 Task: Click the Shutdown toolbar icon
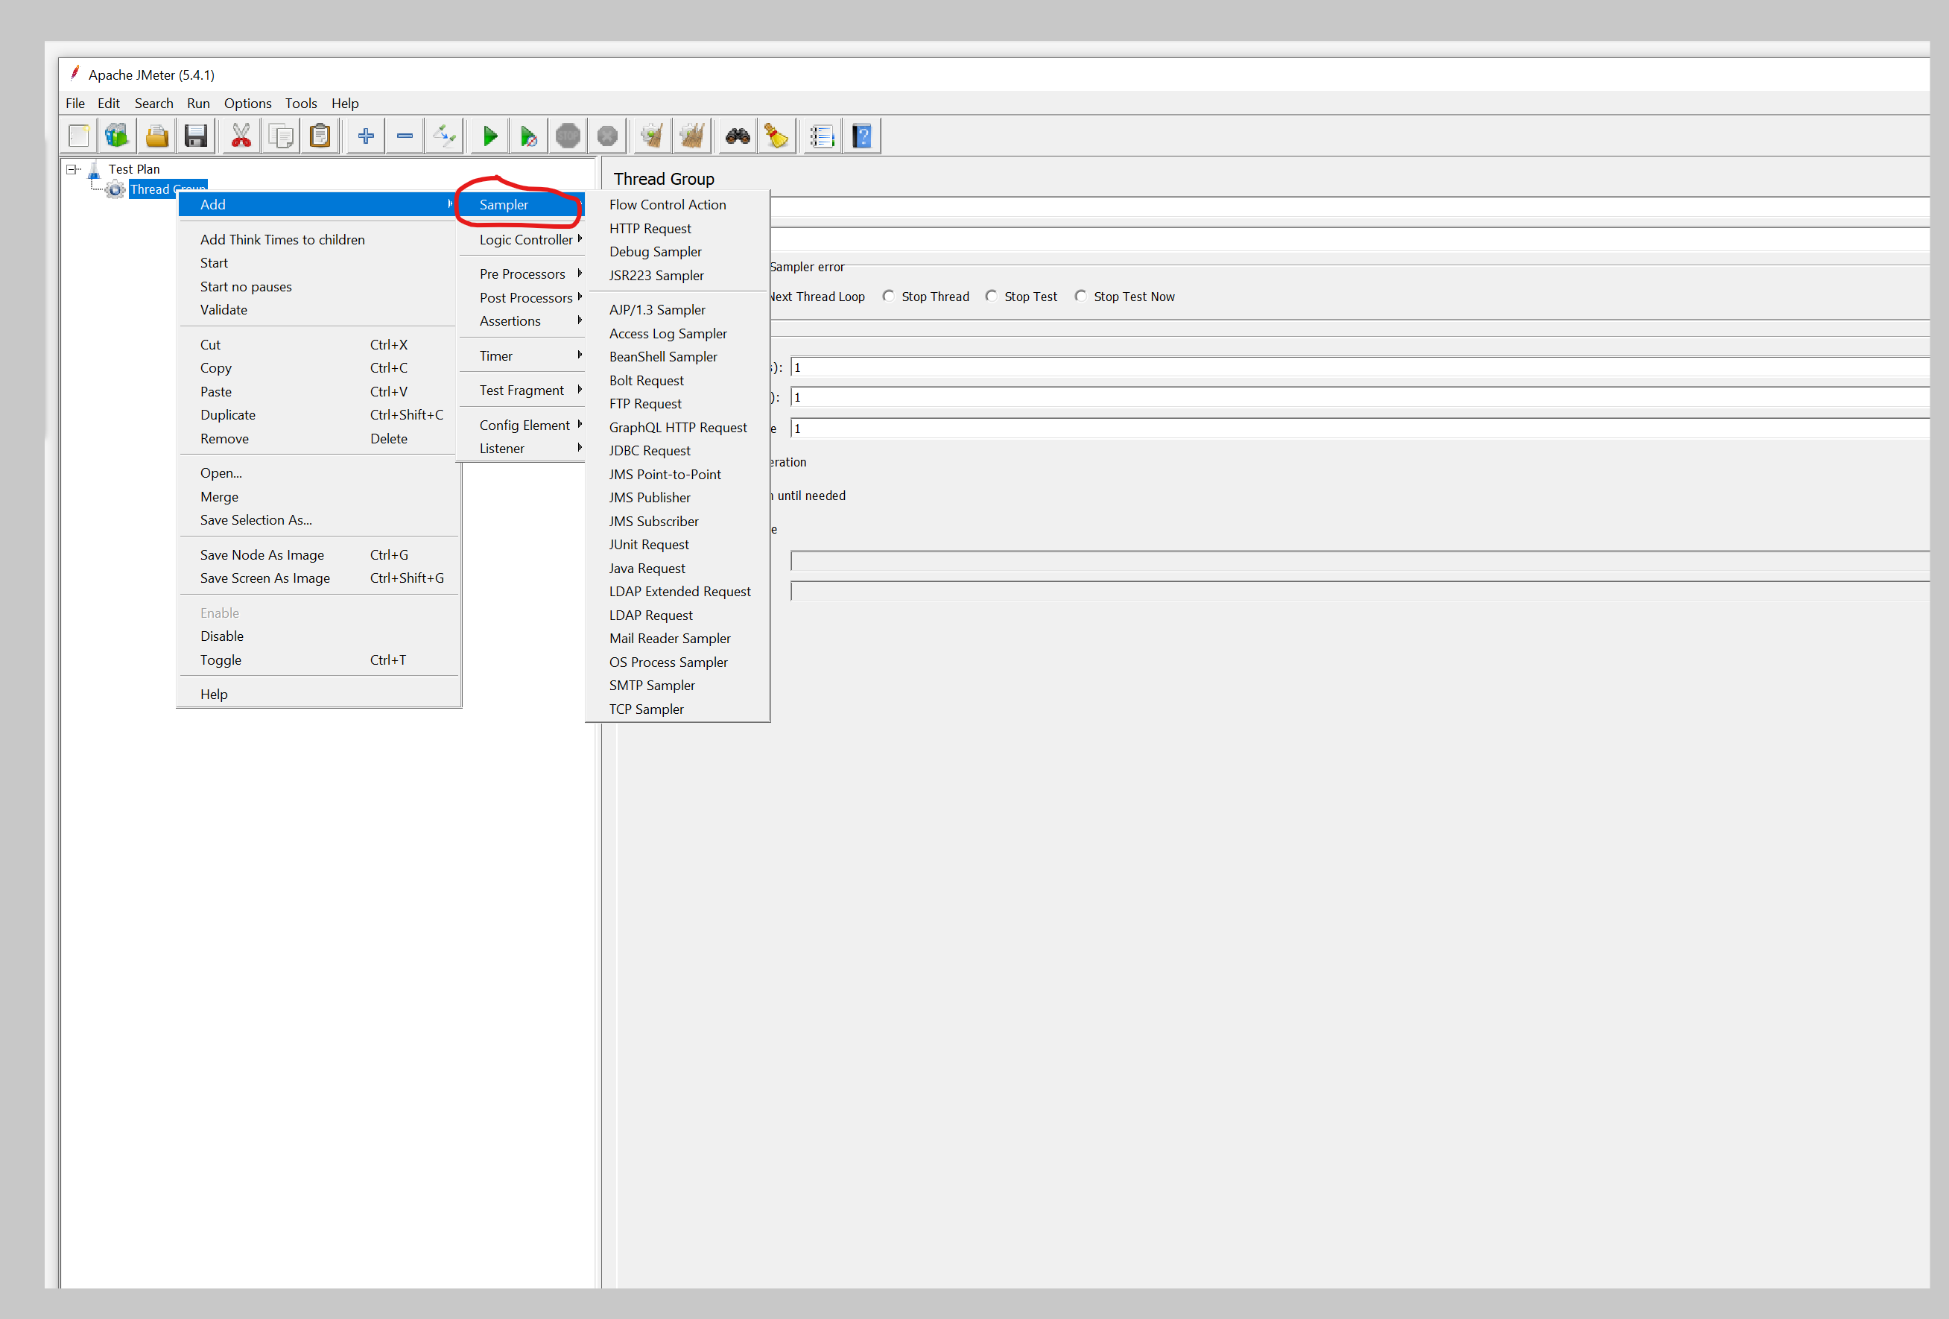coord(608,136)
